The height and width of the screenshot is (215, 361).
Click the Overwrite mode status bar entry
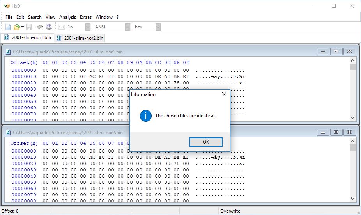(230, 211)
